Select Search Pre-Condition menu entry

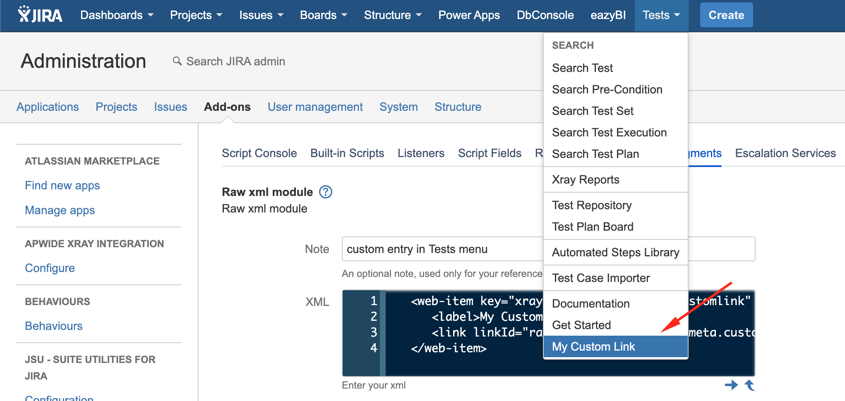coord(616,89)
